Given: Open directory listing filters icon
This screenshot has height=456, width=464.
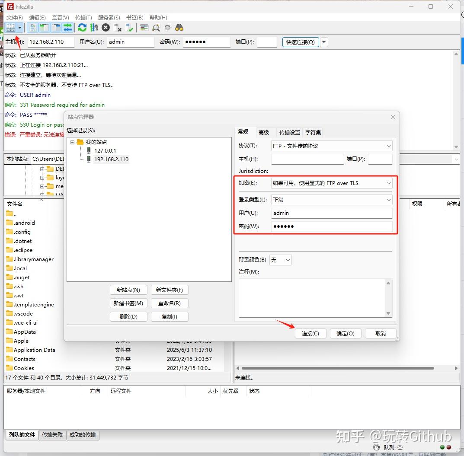Looking at the screenshot, I should click(144, 28).
